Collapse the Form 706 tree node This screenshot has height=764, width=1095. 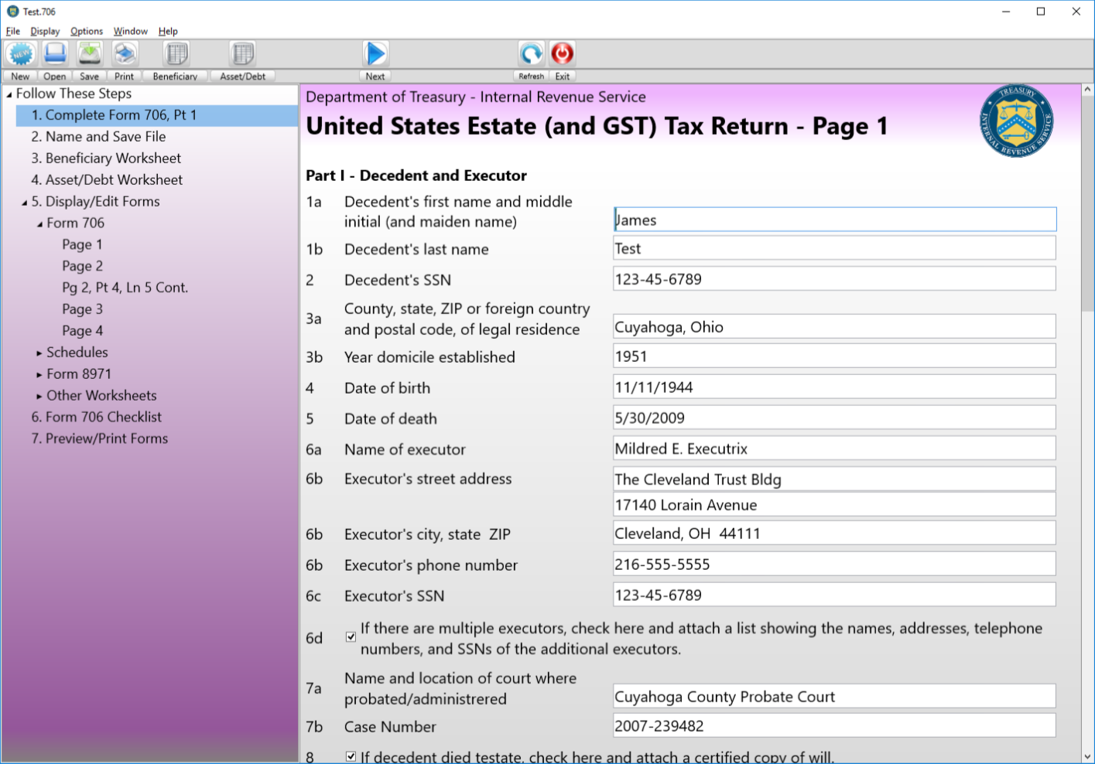coord(39,224)
